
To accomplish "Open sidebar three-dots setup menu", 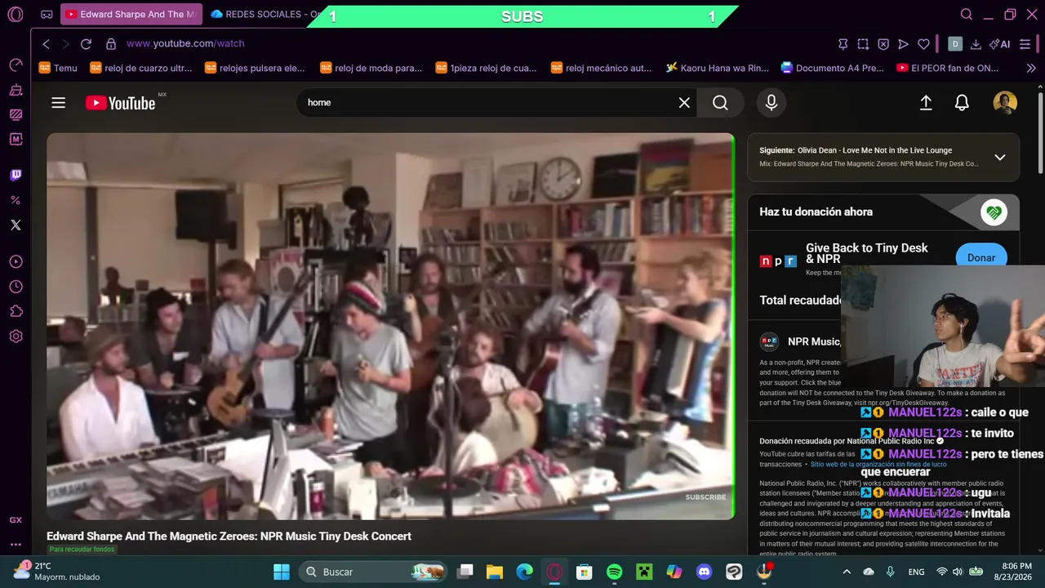I will point(16,544).
